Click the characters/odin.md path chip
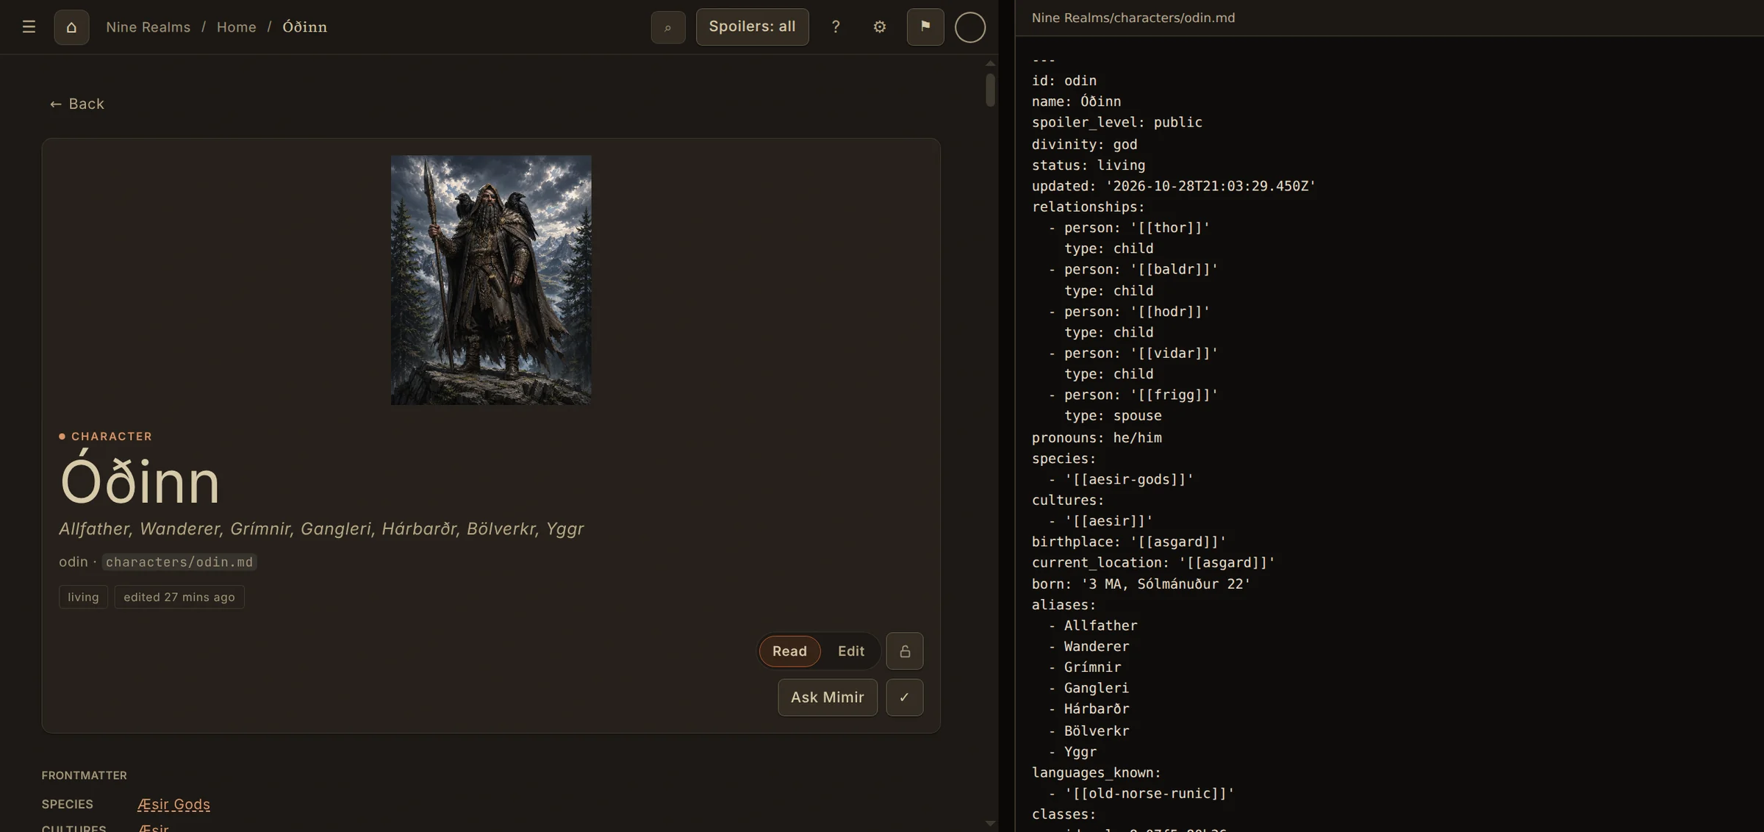 click(x=179, y=562)
